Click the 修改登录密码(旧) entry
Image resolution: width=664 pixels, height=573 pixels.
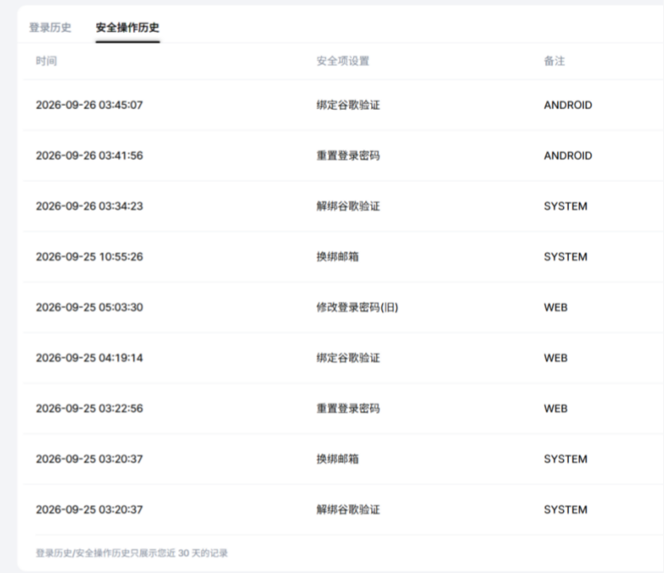pos(357,307)
